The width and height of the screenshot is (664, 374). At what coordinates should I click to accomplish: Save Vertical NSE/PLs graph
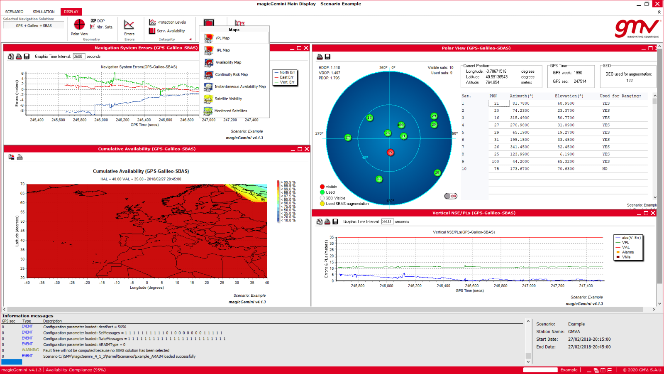[x=335, y=221]
